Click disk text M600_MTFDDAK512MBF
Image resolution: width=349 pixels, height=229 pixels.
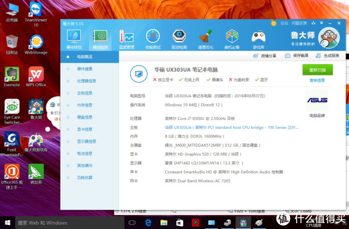[212, 145]
